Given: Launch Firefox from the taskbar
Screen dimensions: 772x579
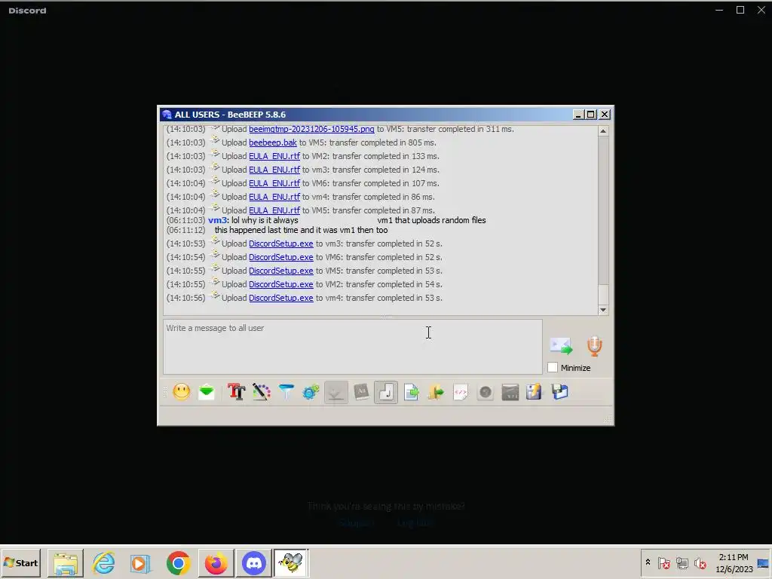Looking at the screenshot, I should coord(216,562).
